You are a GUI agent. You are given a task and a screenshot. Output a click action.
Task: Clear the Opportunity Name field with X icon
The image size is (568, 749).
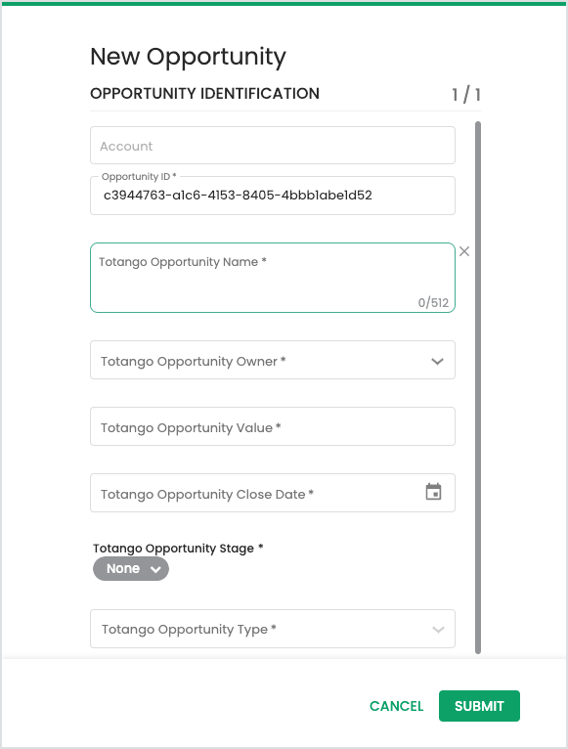[464, 251]
